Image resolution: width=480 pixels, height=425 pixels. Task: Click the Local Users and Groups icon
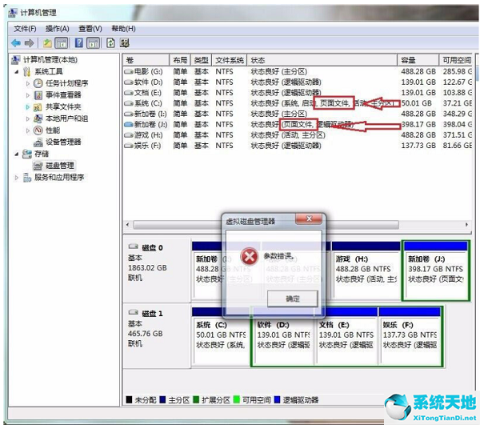[x=38, y=118]
